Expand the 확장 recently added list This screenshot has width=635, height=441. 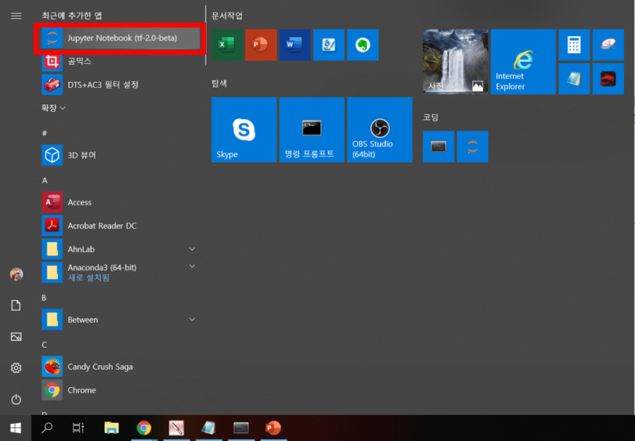click(53, 108)
